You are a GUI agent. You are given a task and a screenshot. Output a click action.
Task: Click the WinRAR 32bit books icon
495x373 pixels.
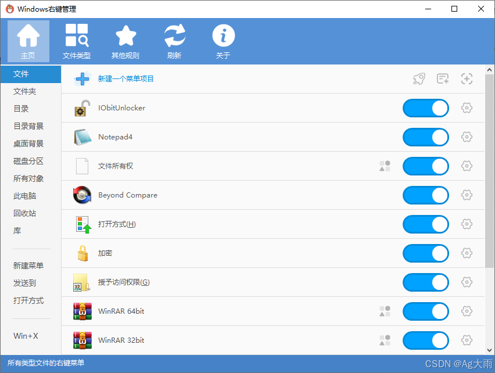[x=82, y=340]
